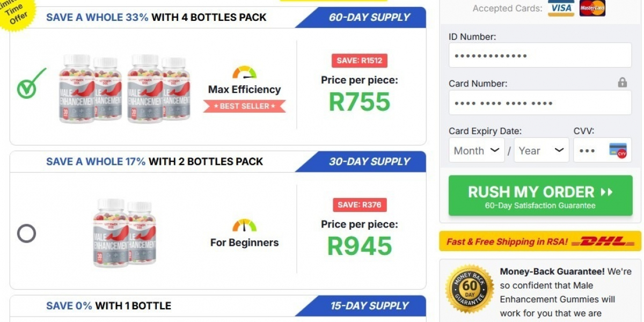Click the 30-Day Supply banner tab

point(369,162)
